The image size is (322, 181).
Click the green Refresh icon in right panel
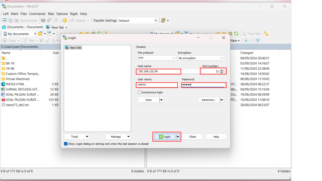(236, 34)
